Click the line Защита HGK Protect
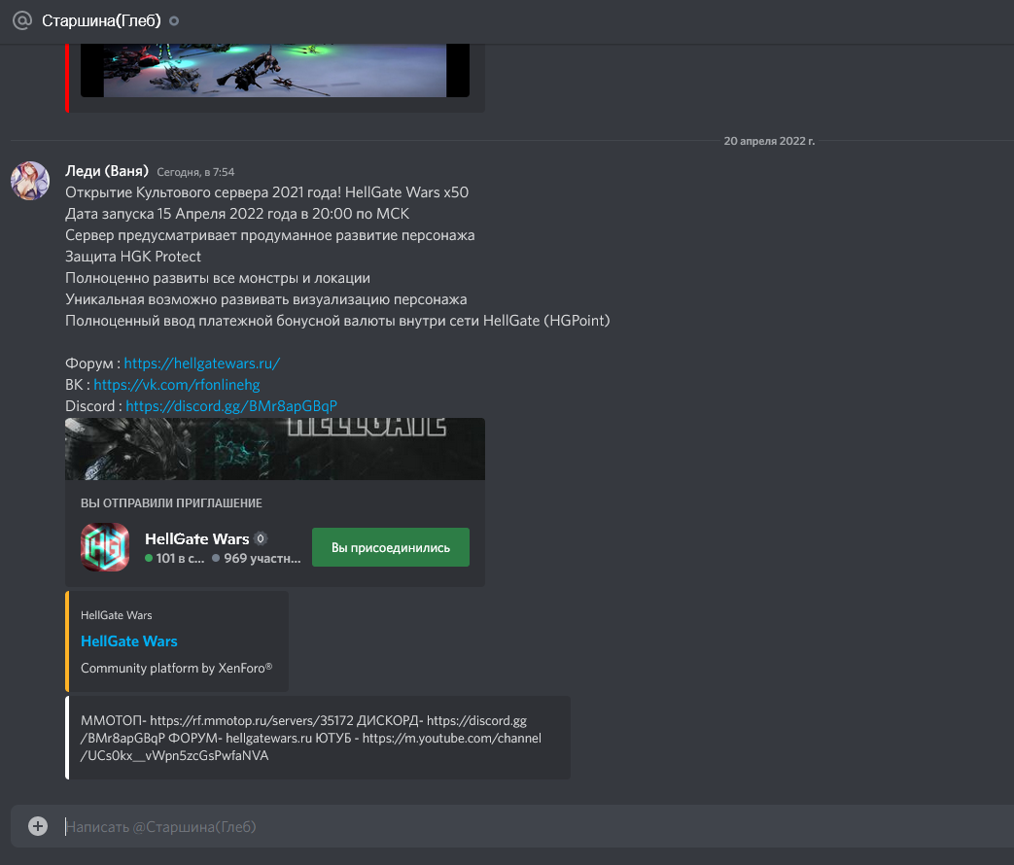Screen dimensions: 1014x865 point(133,257)
